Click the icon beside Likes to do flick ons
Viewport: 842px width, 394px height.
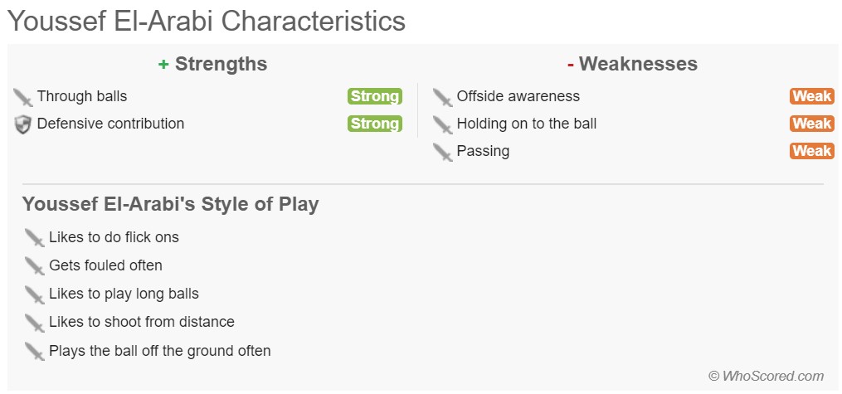34,238
